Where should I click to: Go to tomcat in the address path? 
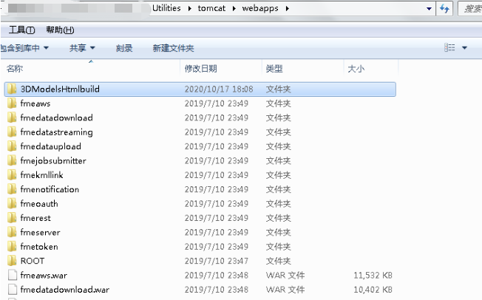[211, 8]
